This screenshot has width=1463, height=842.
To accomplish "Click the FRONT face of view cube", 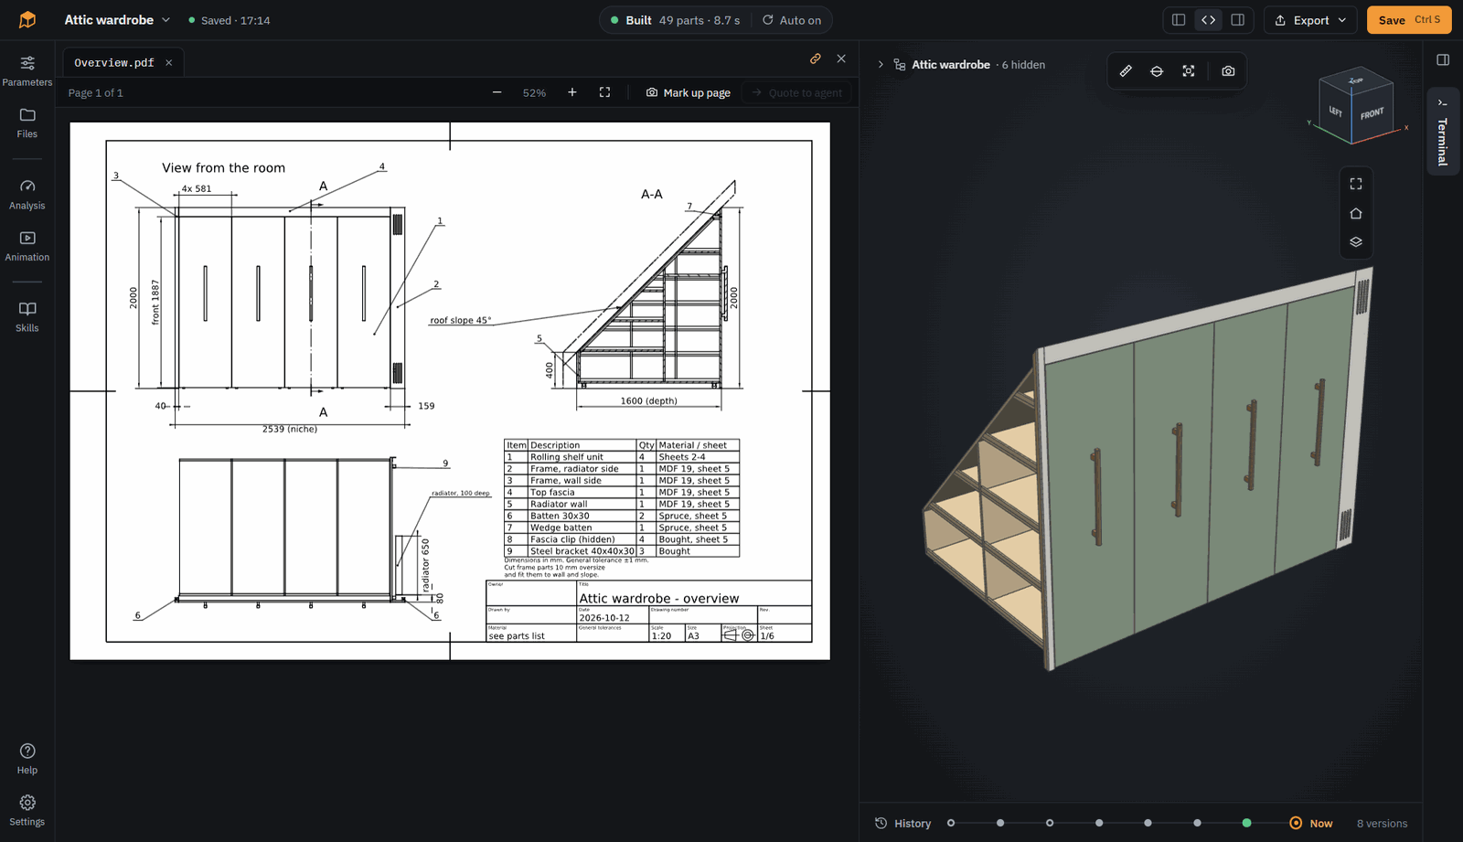I will [1372, 114].
